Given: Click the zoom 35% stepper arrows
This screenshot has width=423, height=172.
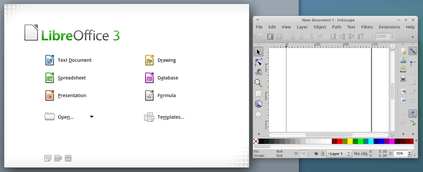Looking at the screenshot, I should (409, 153).
